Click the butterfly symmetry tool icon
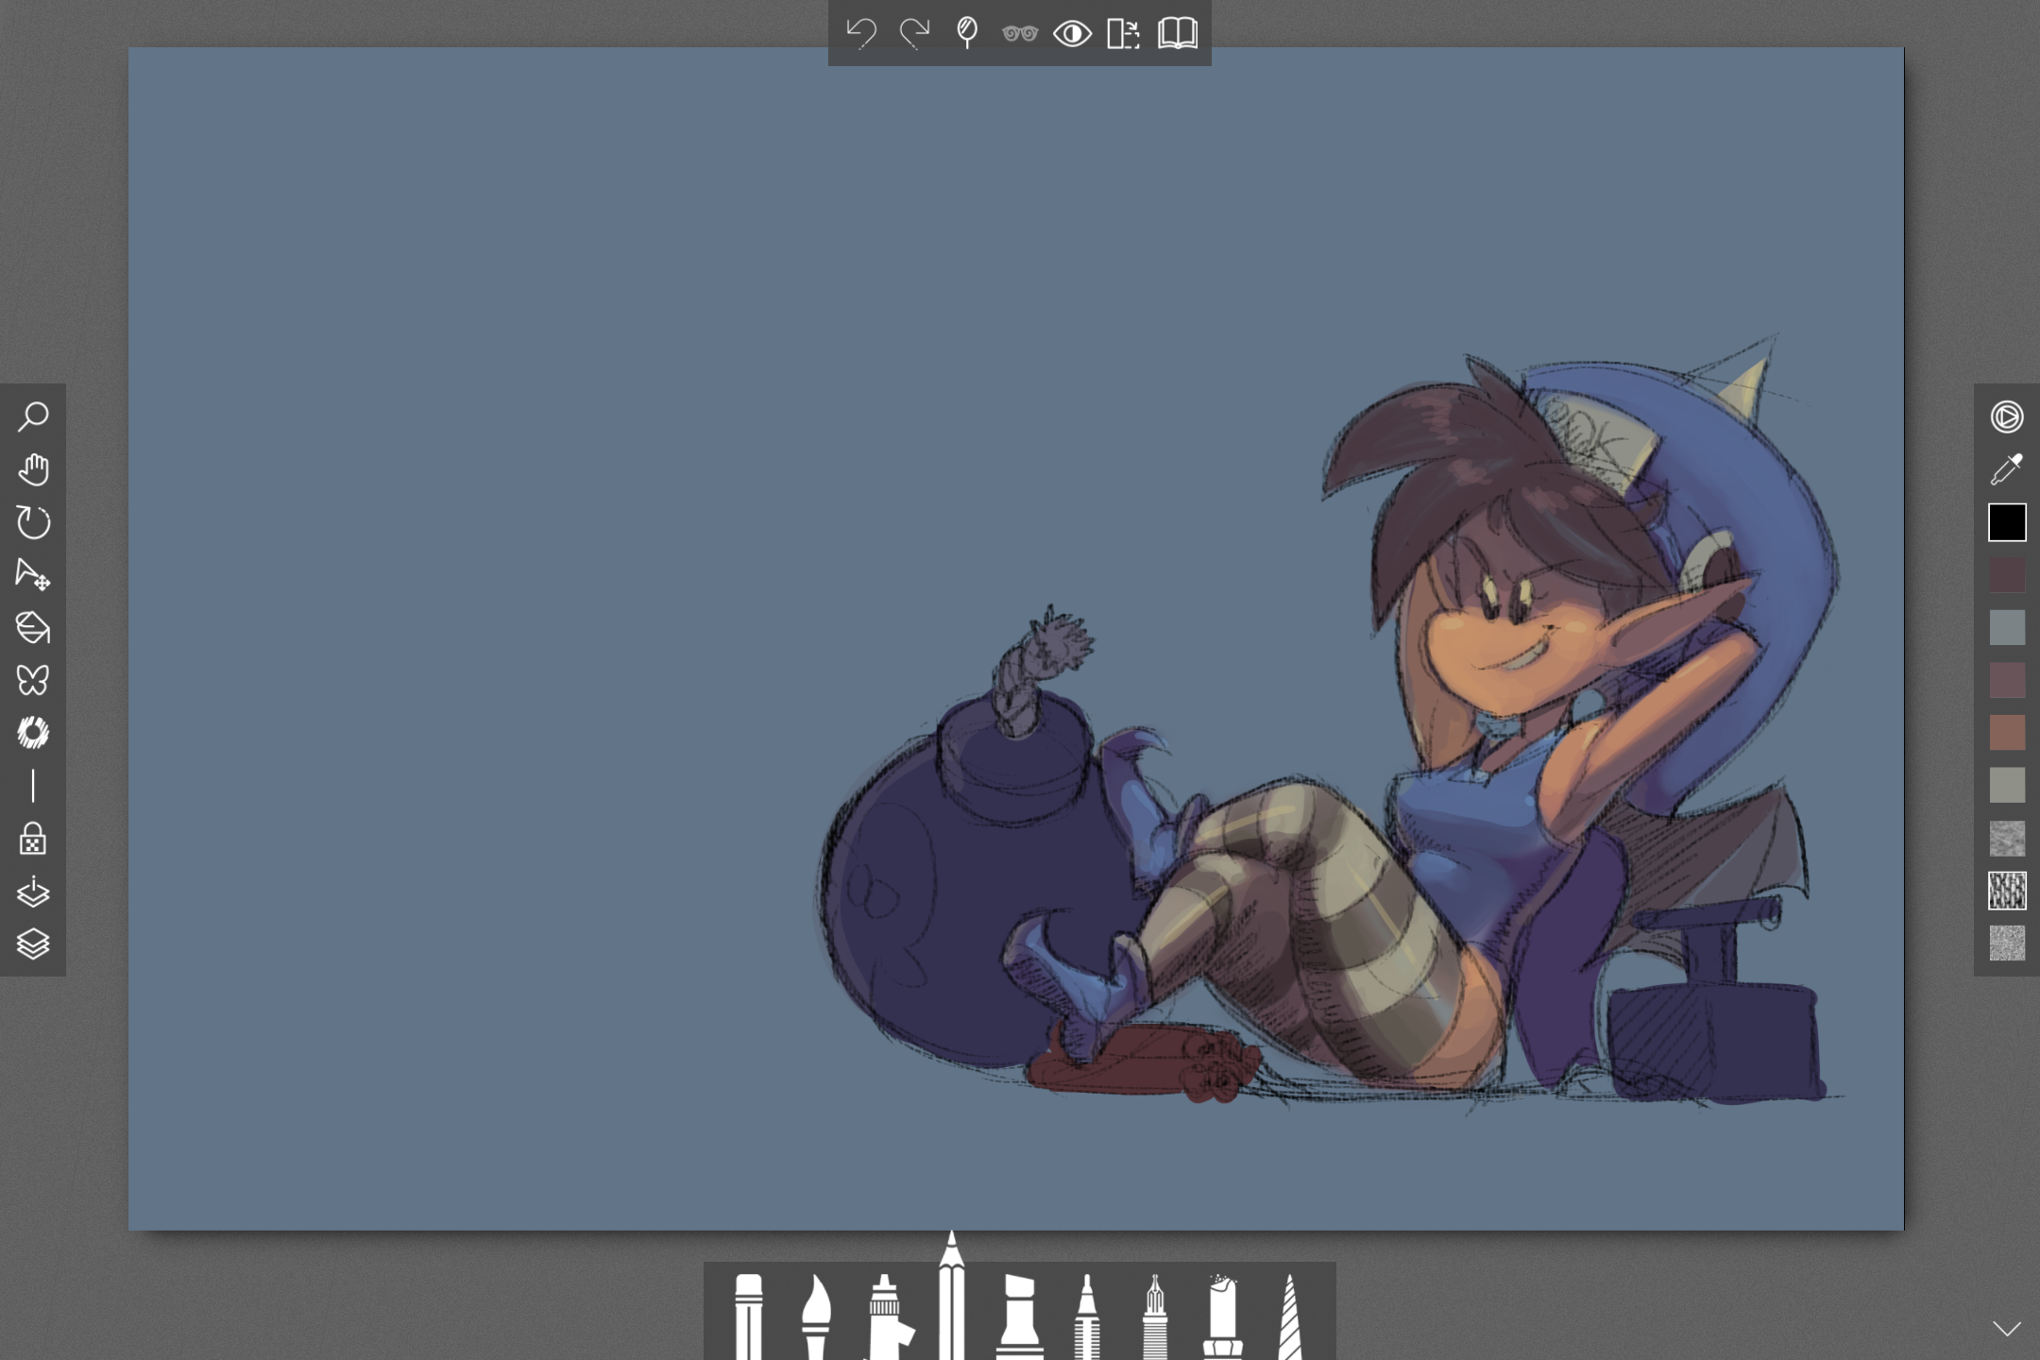The width and height of the screenshot is (2040, 1360). (x=33, y=680)
